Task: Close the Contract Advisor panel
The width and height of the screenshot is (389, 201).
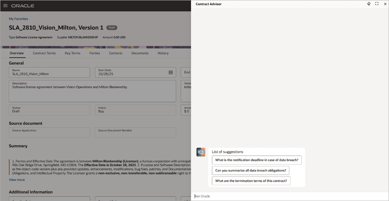Action: pos(385,4)
